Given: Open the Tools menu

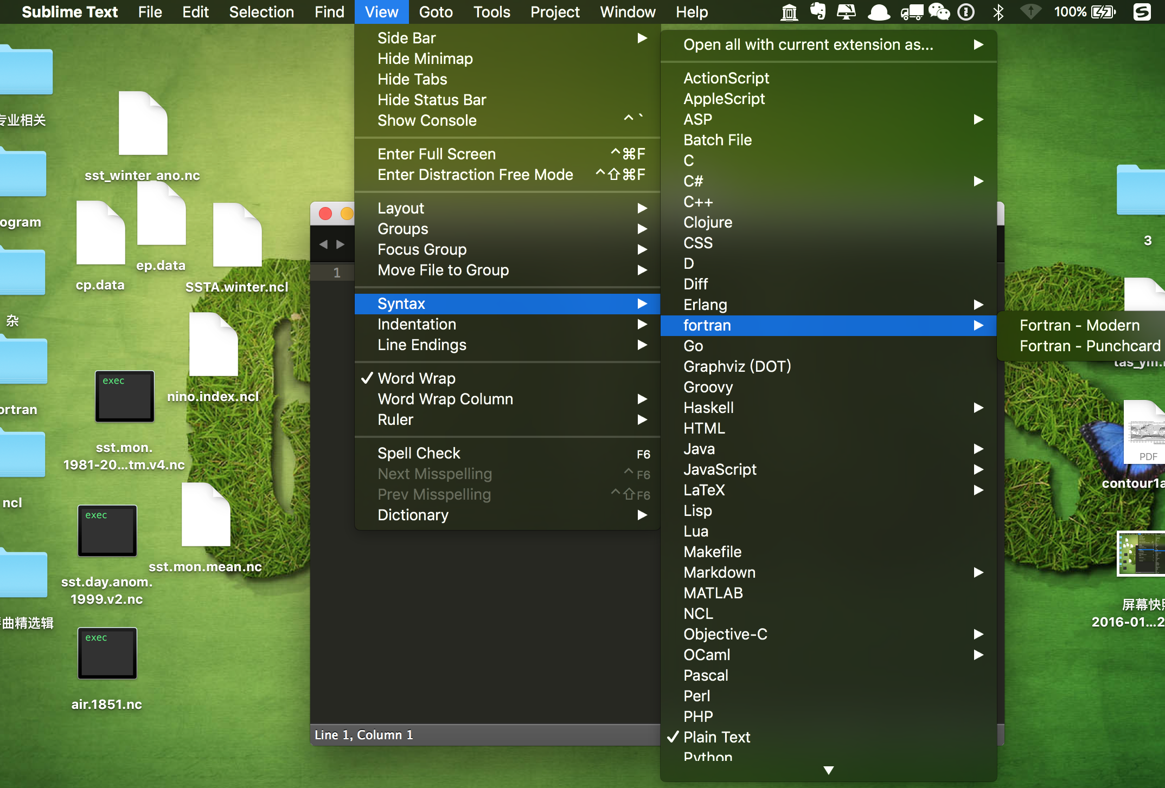Looking at the screenshot, I should (491, 11).
